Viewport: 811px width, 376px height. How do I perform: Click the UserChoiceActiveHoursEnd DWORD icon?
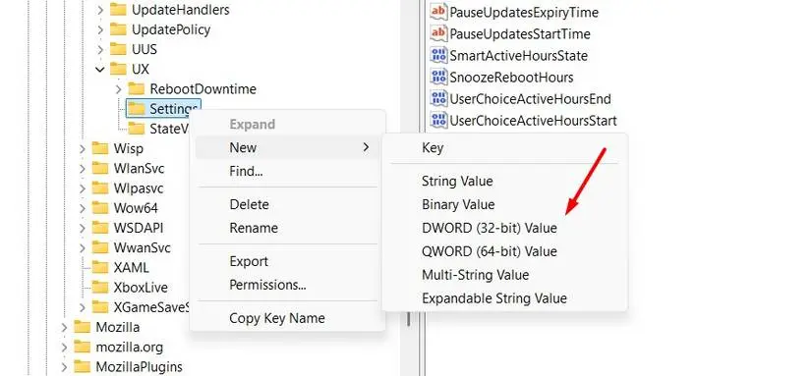[x=438, y=98]
